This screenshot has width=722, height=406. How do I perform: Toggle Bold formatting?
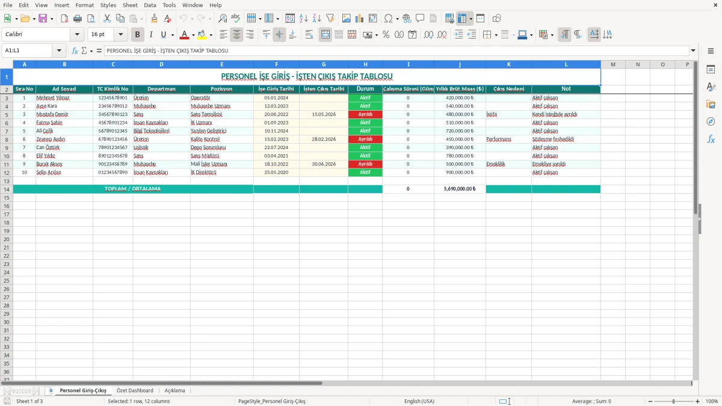coord(138,35)
